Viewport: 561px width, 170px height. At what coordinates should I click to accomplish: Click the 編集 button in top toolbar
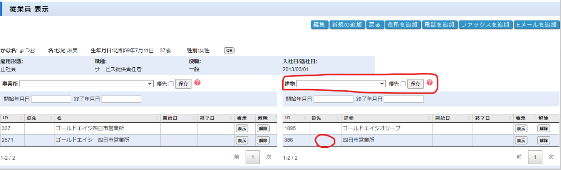(319, 25)
